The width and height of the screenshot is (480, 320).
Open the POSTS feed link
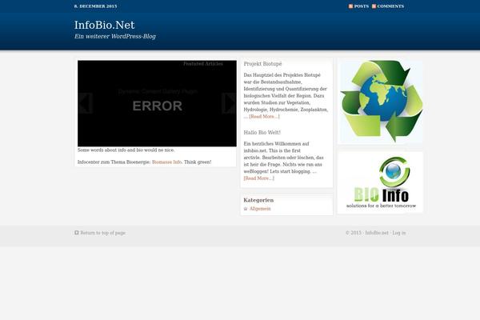click(x=362, y=6)
